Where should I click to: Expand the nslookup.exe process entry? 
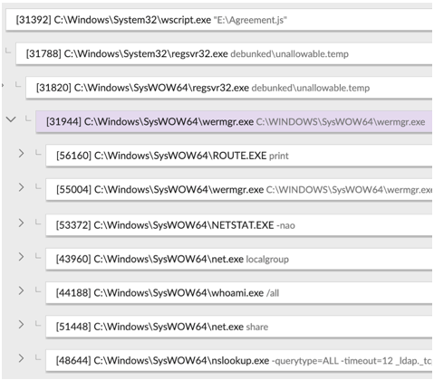tap(21, 358)
